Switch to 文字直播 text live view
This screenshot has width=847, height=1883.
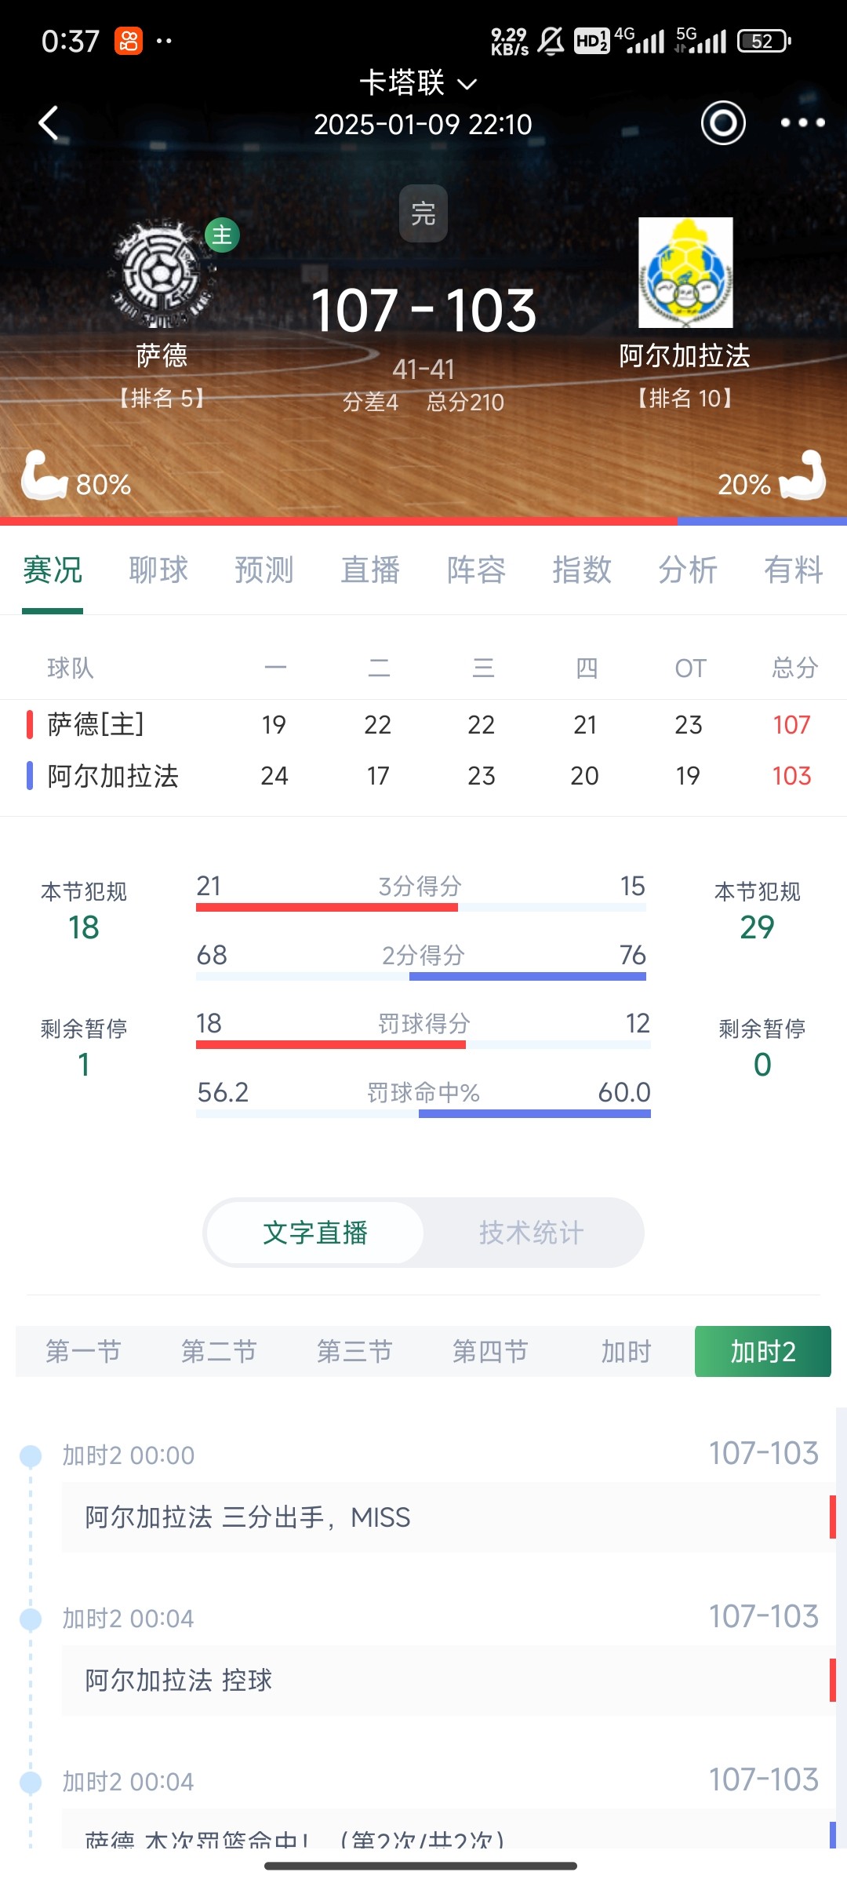[315, 1233]
